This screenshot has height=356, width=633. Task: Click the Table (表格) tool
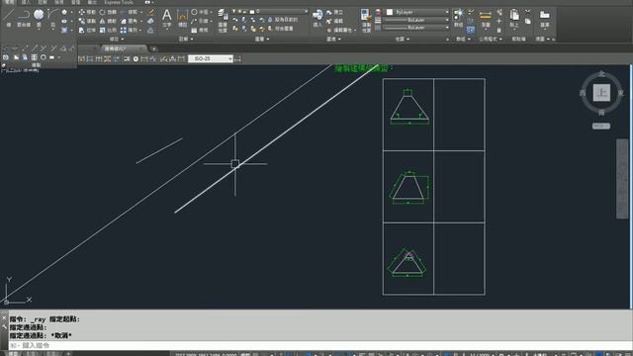200,31
